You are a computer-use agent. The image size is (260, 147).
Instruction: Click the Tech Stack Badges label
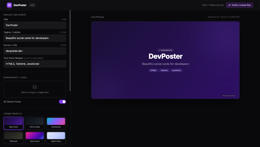23,58
